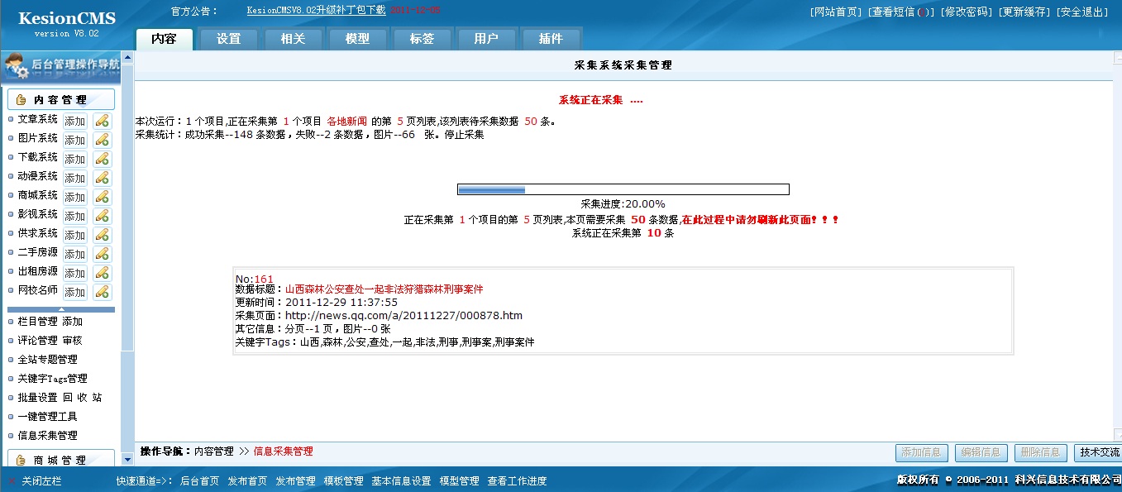This screenshot has height=492, width=1122.
Task: Go to 网站首页 in top bar
Action: (837, 12)
